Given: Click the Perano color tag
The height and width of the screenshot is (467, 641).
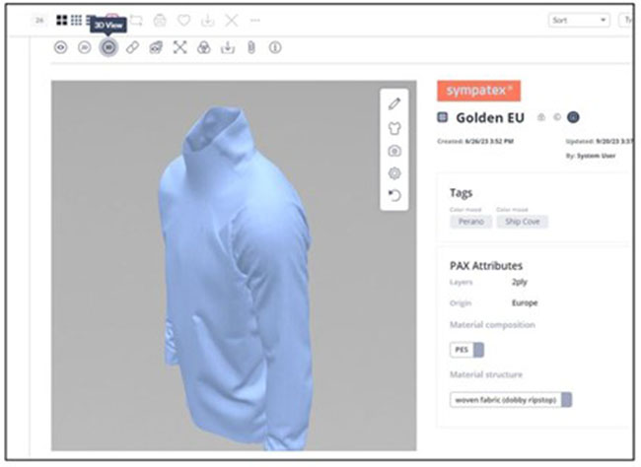Looking at the screenshot, I should (x=468, y=222).
